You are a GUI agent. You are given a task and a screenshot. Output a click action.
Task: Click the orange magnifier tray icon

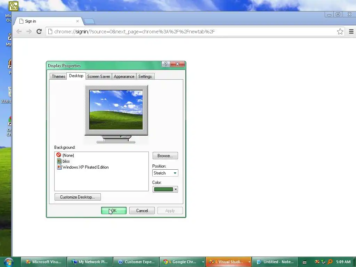point(330,262)
